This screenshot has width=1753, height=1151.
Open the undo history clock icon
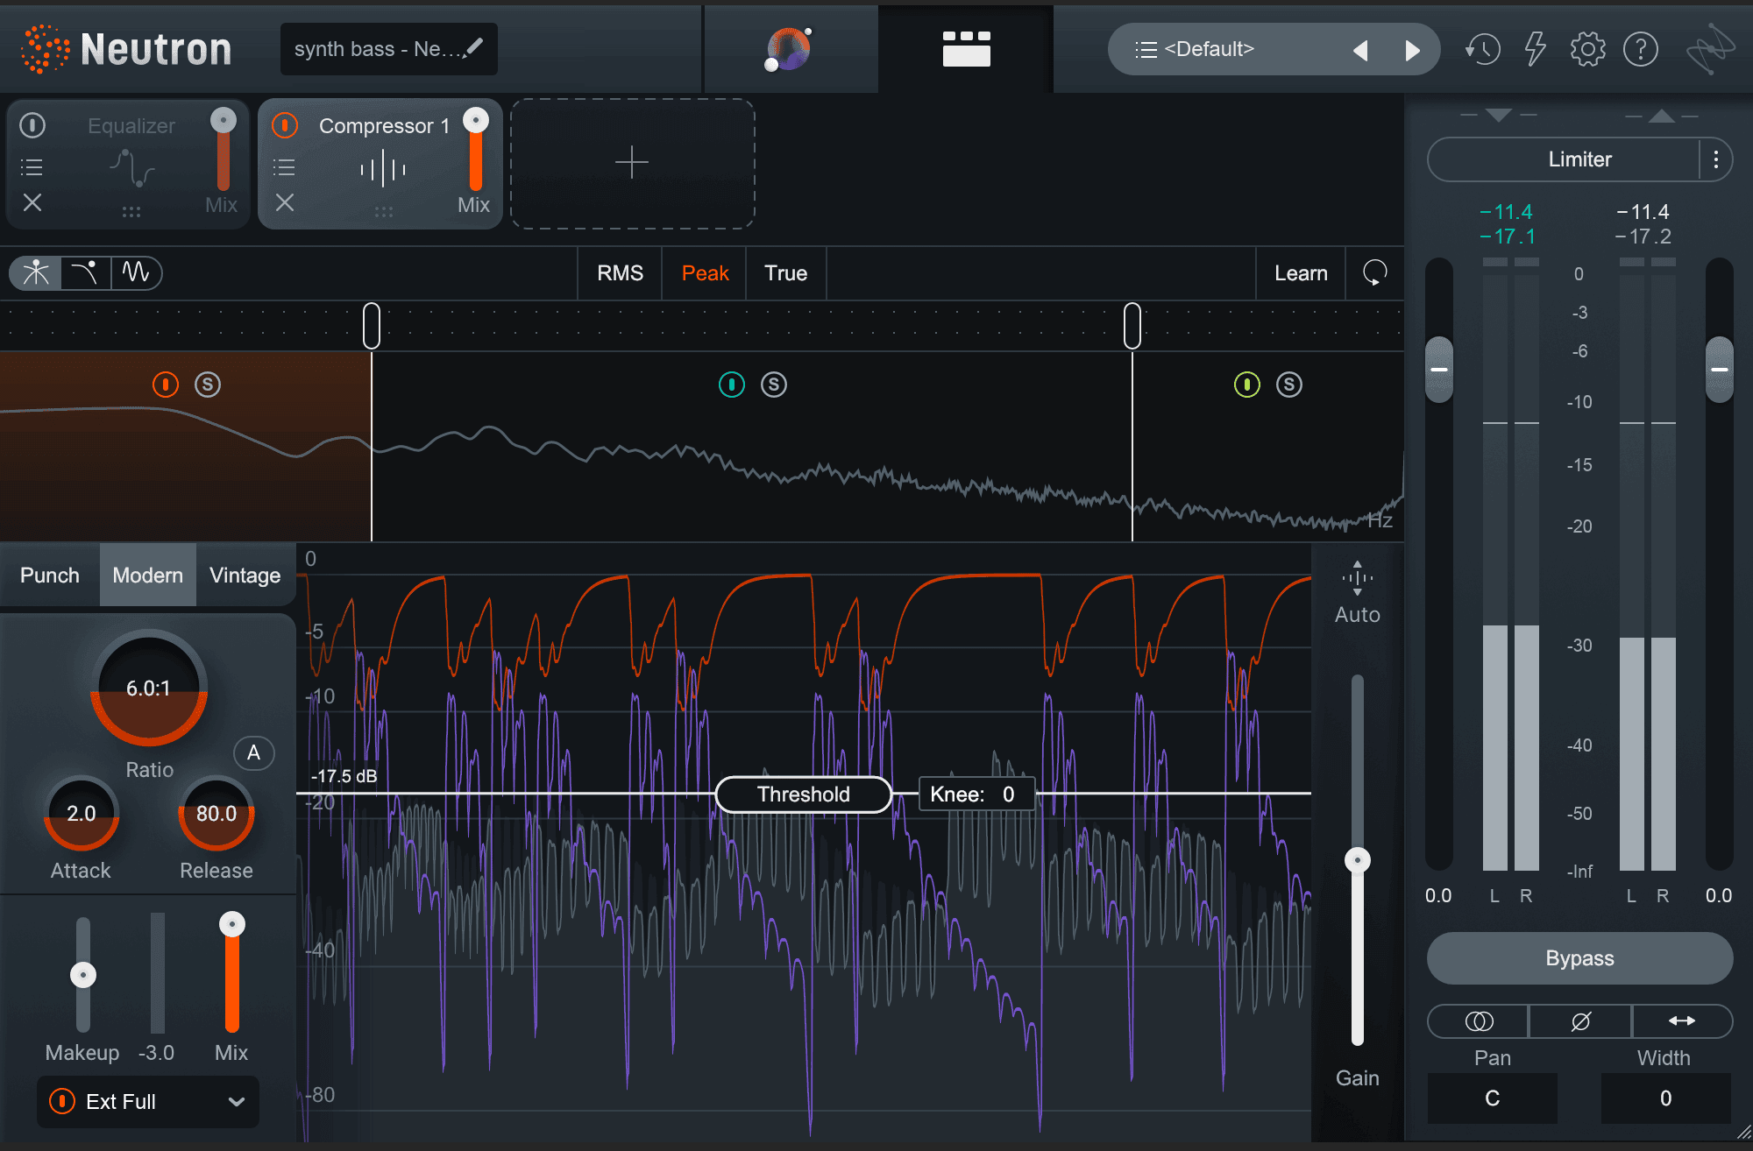coord(1483,49)
